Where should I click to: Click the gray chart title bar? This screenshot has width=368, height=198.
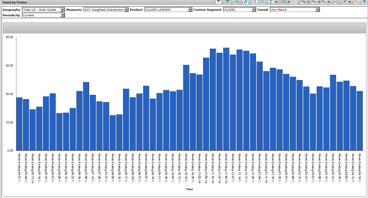pyautogui.click(x=184, y=28)
